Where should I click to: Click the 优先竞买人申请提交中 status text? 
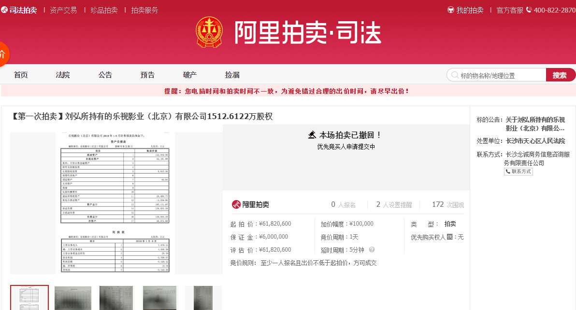tap(346, 147)
